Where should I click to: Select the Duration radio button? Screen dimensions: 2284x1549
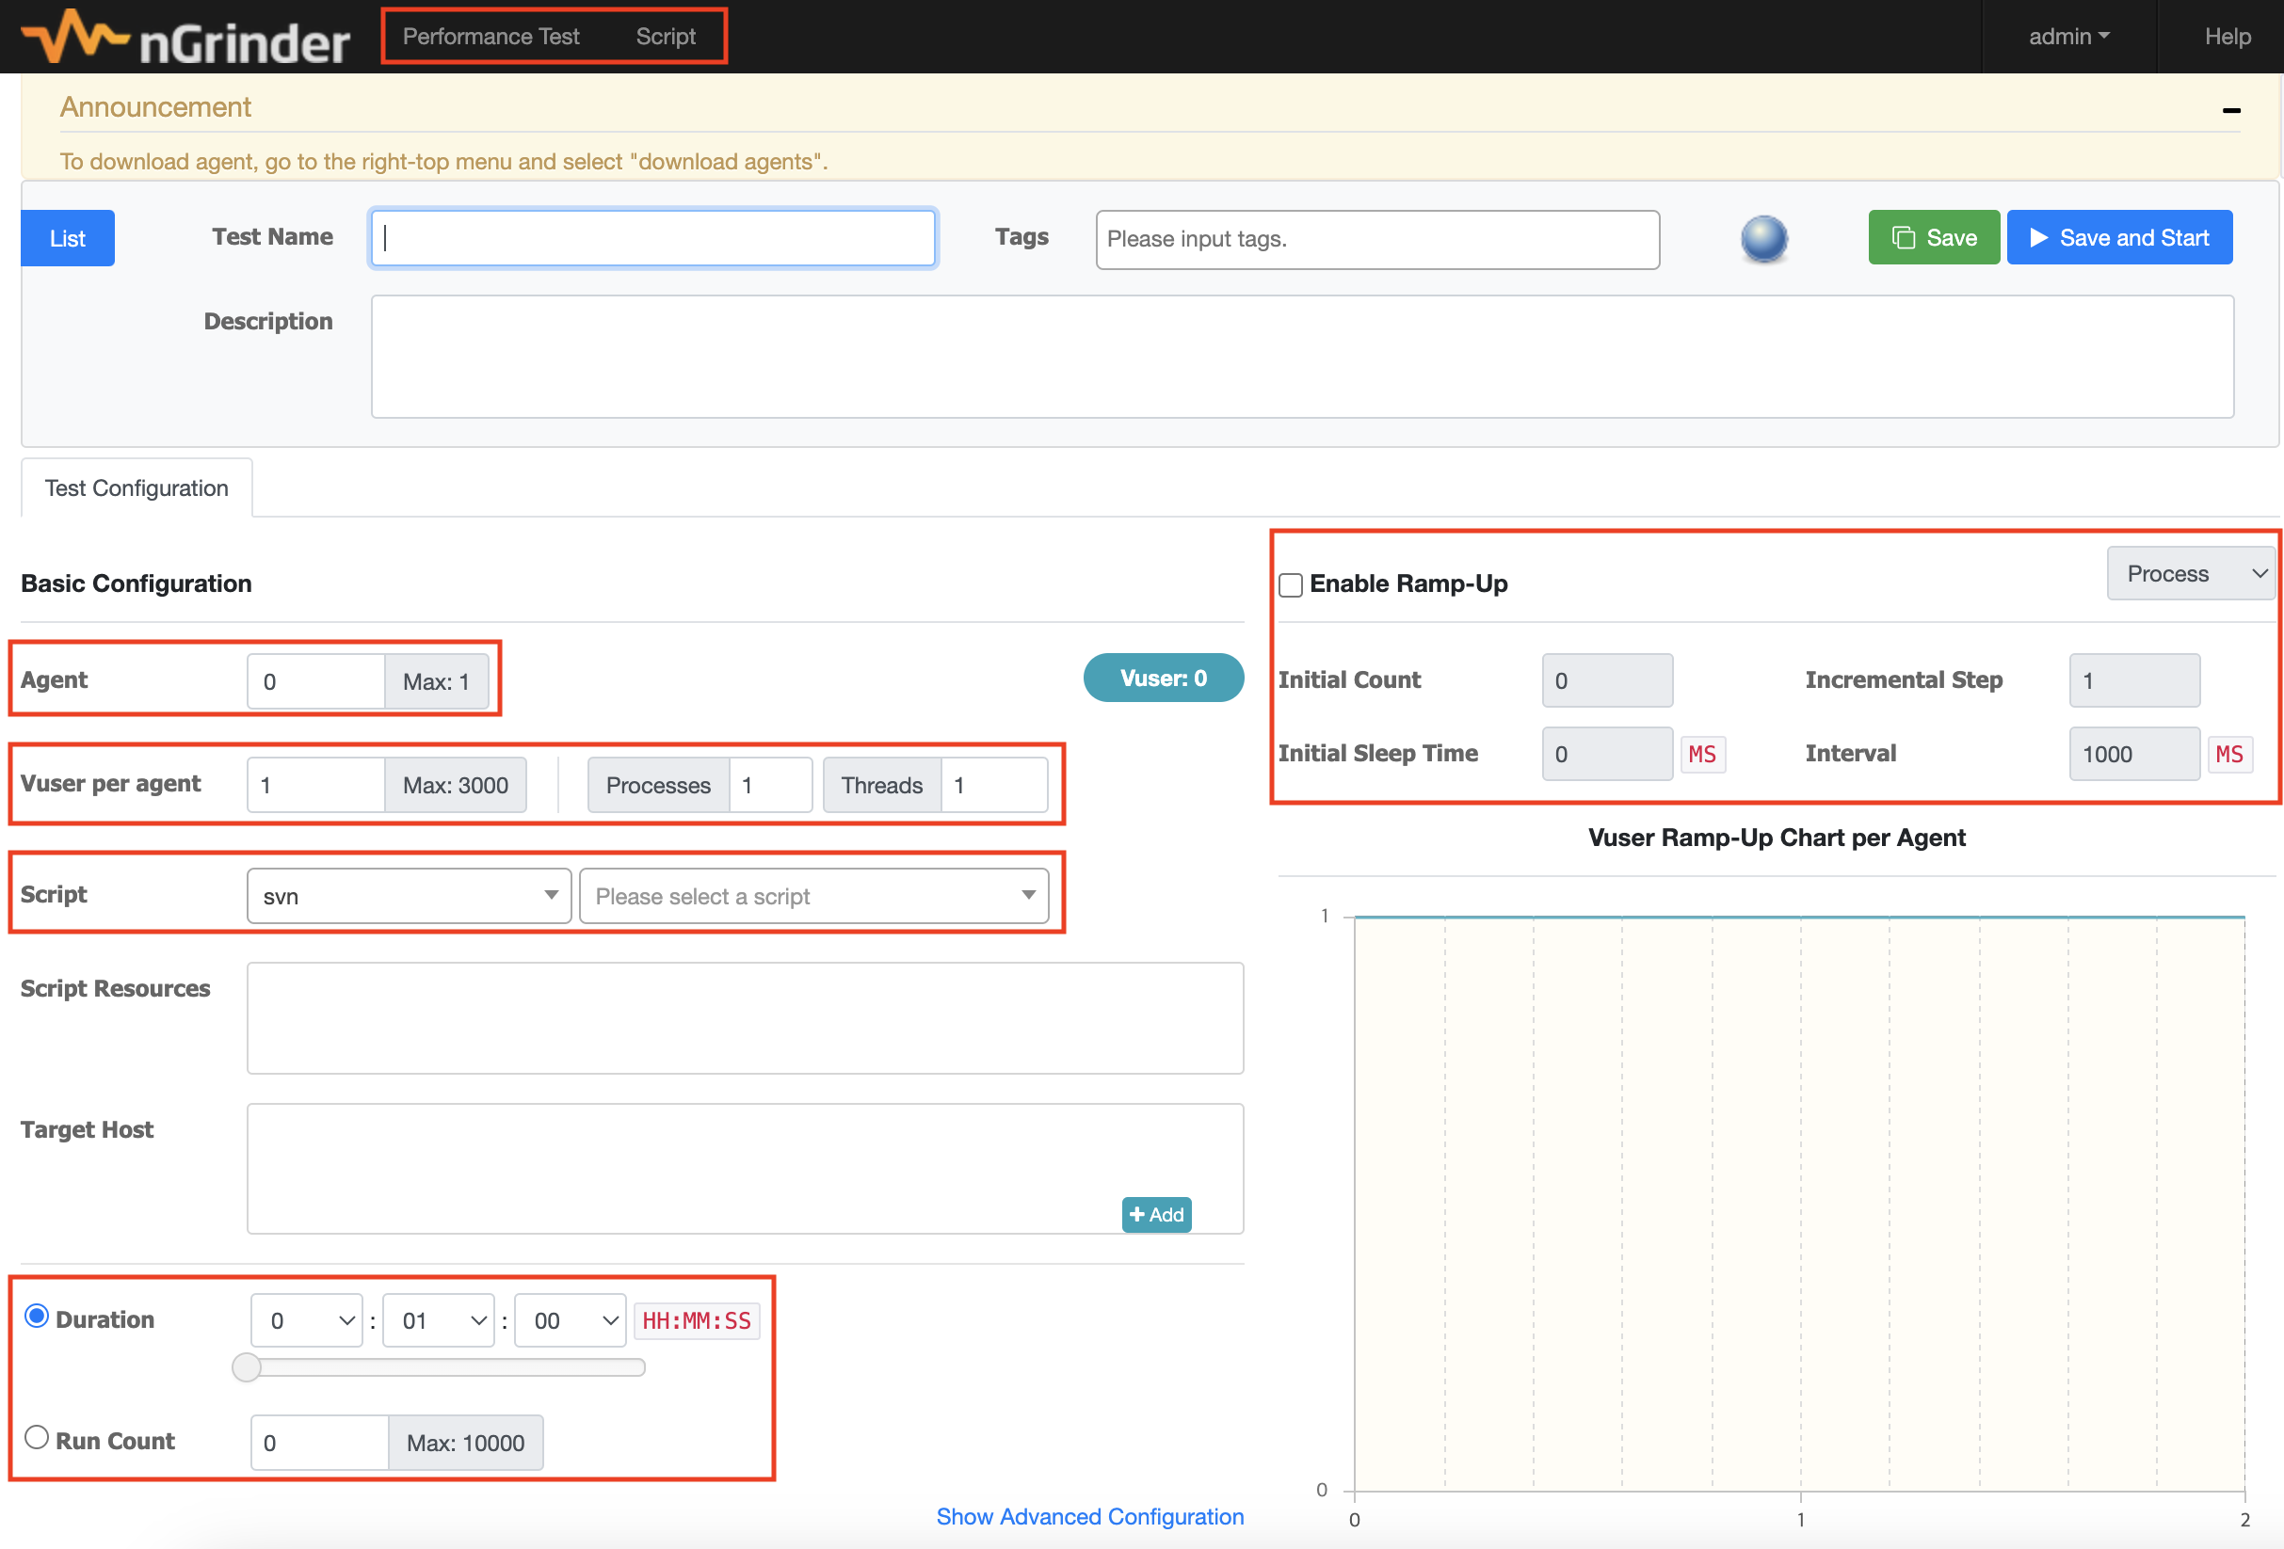click(37, 1316)
